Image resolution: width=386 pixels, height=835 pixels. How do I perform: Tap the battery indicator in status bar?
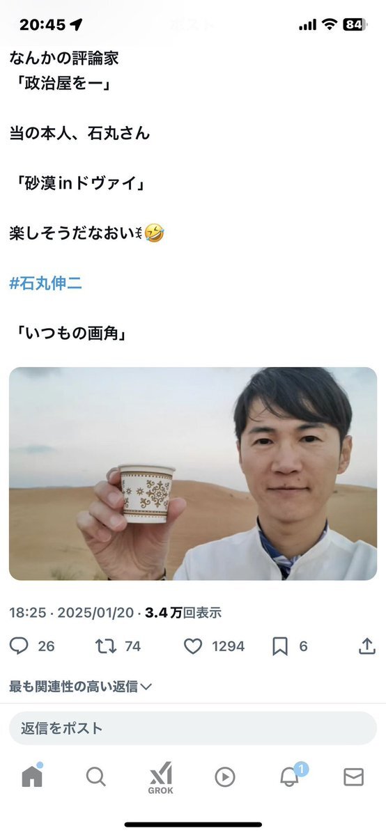point(355,24)
